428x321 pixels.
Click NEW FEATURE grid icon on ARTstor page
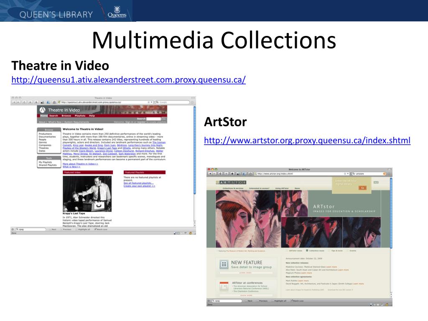pyautogui.click(x=224, y=264)
